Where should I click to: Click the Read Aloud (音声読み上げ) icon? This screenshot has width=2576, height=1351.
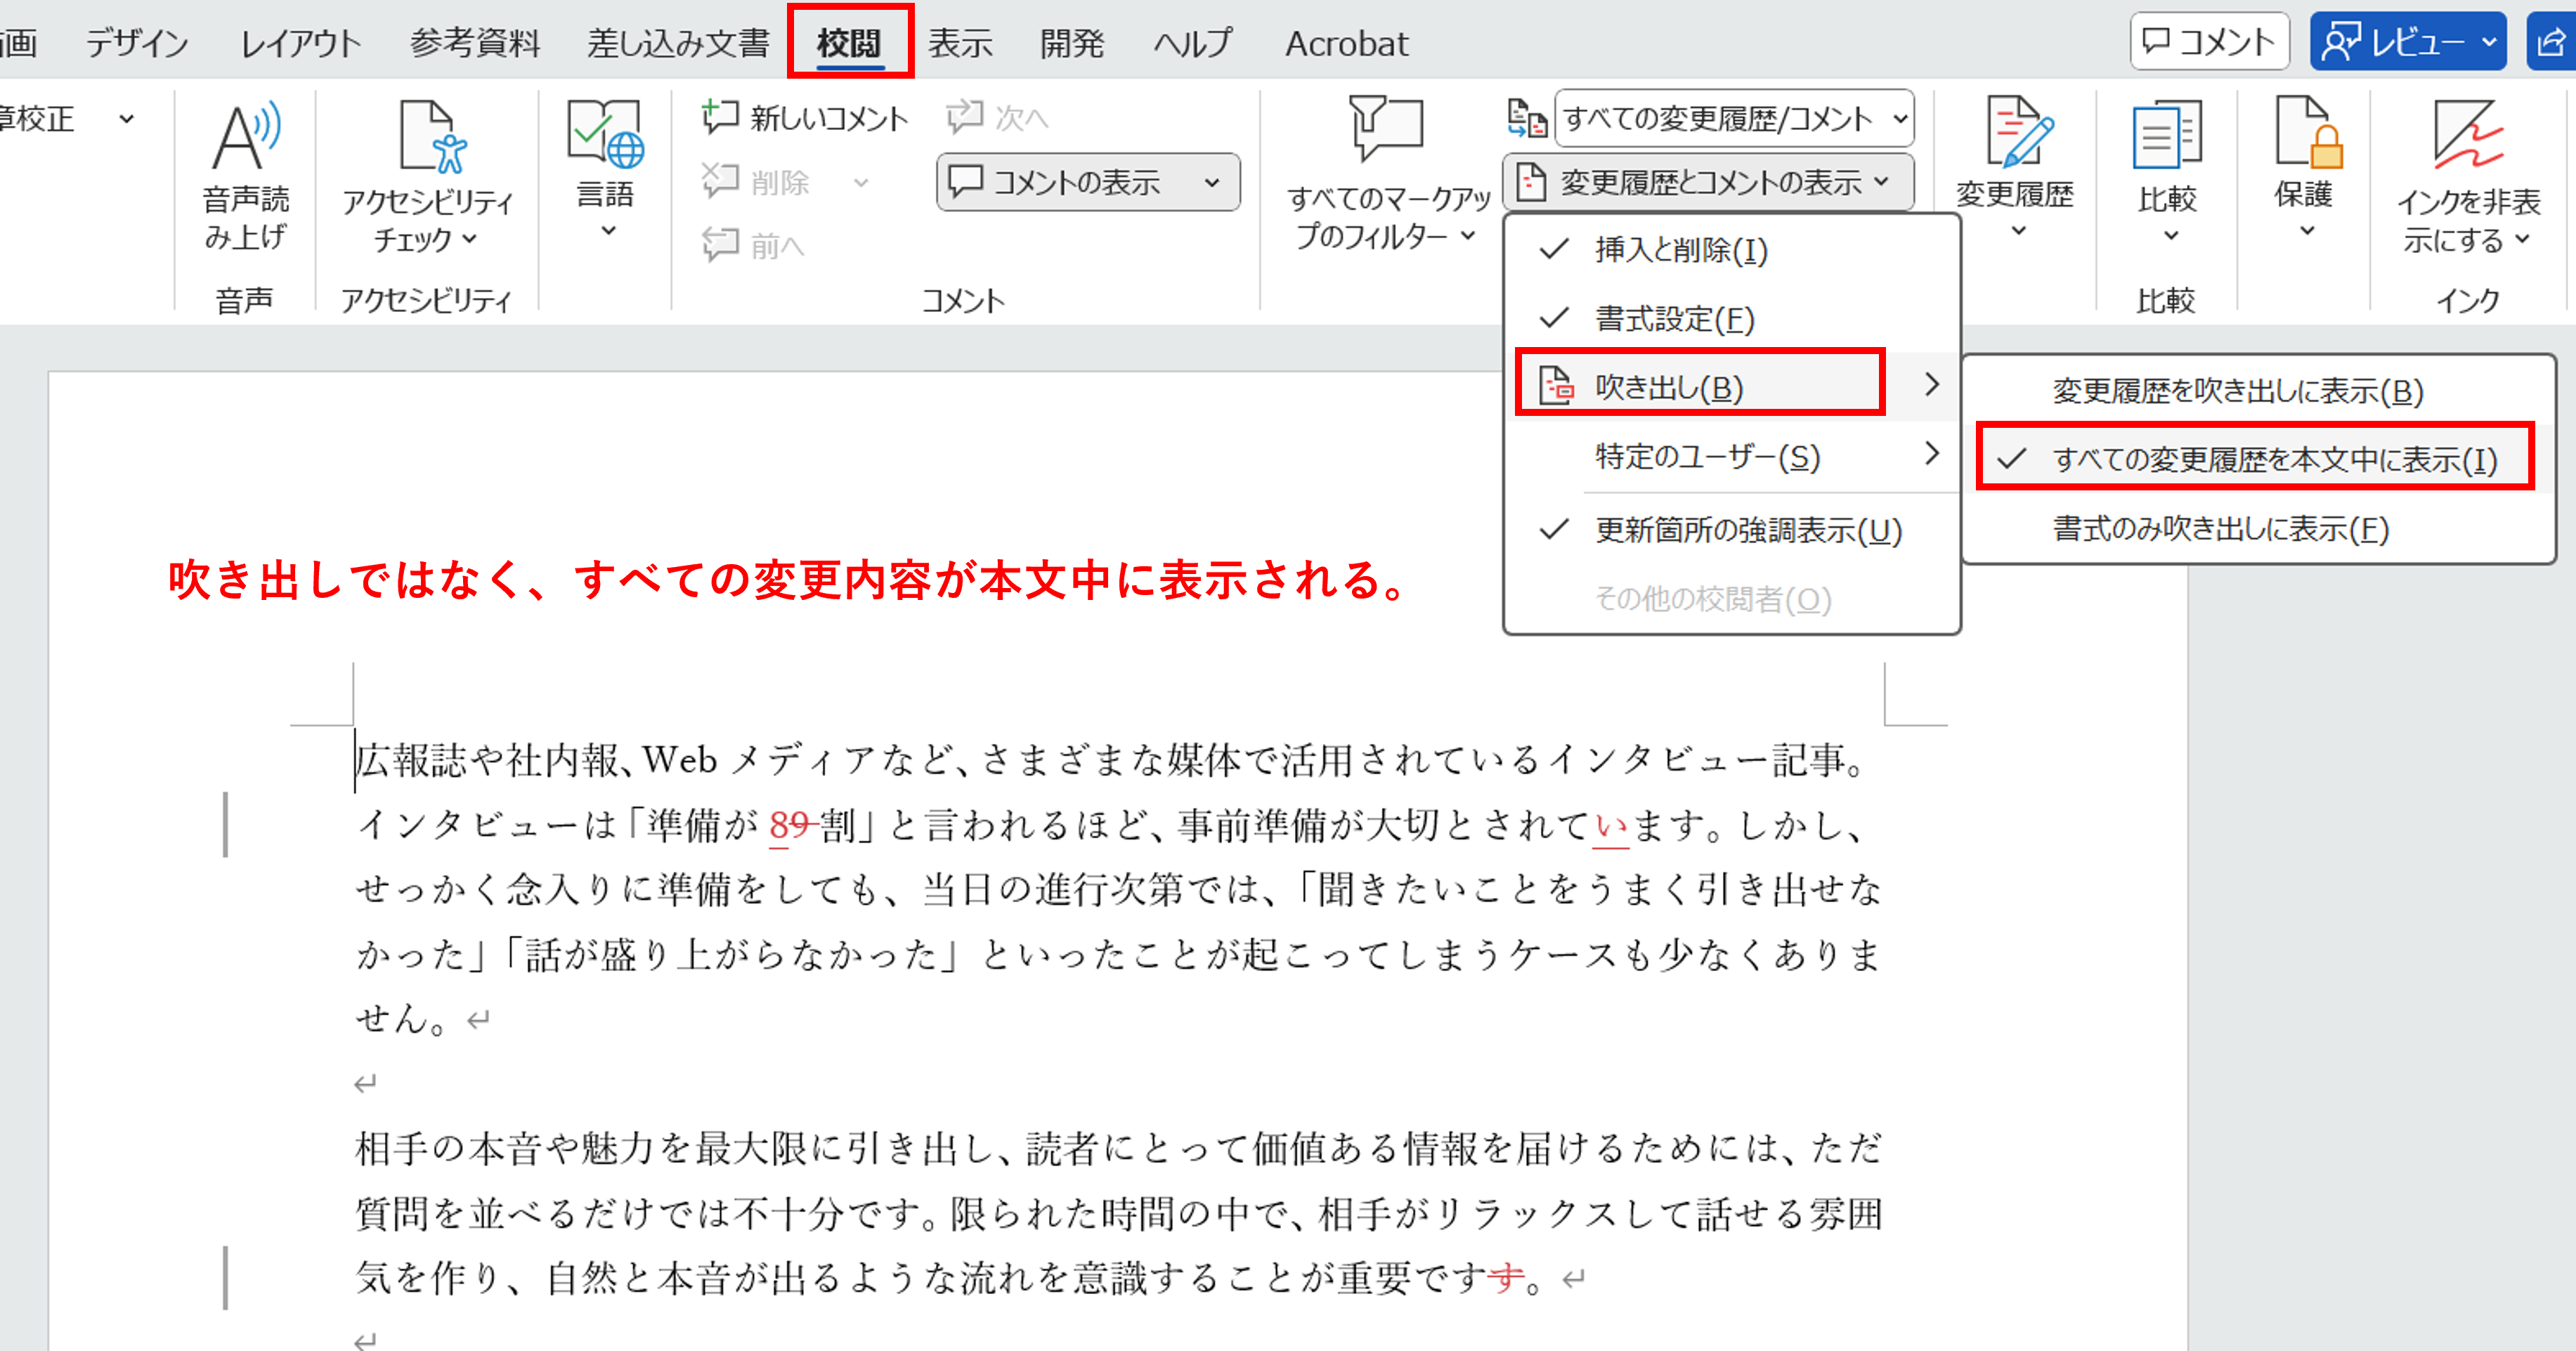(x=246, y=136)
